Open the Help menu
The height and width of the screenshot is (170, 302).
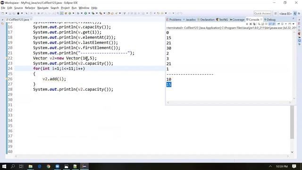pos(94,8)
